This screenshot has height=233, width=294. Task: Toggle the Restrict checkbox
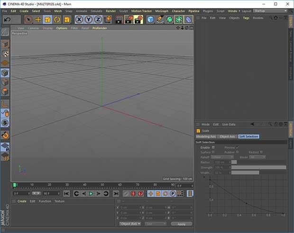(x=261, y=152)
